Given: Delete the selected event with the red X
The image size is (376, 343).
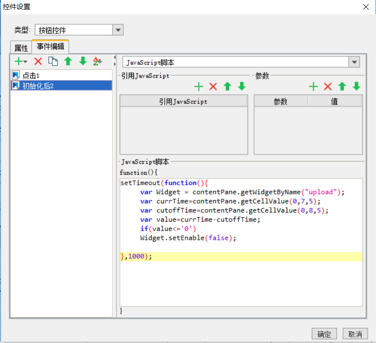Looking at the screenshot, I should tap(38, 61).
